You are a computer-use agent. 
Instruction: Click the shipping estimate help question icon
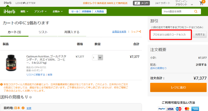[30, 97]
